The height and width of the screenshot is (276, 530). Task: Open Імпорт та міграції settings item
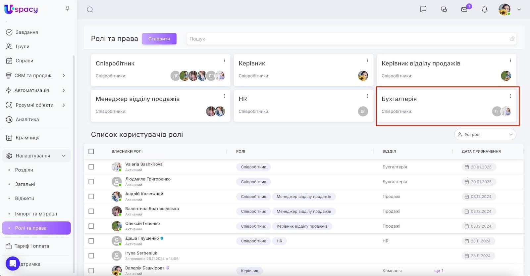click(x=36, y=214)
